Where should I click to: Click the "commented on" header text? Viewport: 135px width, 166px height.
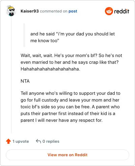pyautogui.click(x=54, y=11)
